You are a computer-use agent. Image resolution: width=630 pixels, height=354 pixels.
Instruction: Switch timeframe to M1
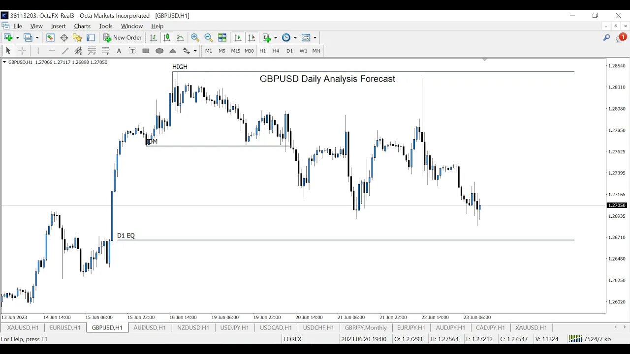click(x=209, y=51)
